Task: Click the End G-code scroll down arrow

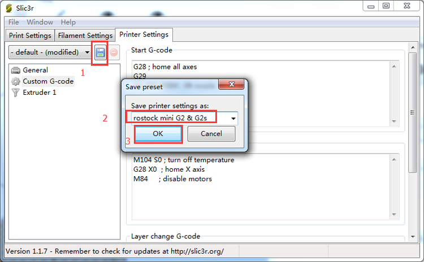Action: tap(394, 215)
